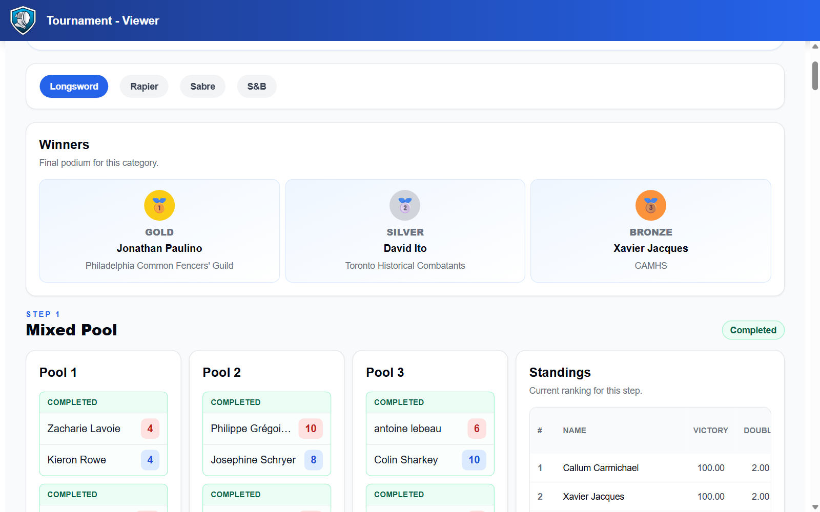Select silver winner name David Ito
The width and height of the screenshot is (820, 512).
coord(405,248)
